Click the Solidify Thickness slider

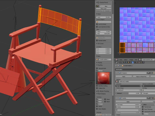click(x=128, y=104)
